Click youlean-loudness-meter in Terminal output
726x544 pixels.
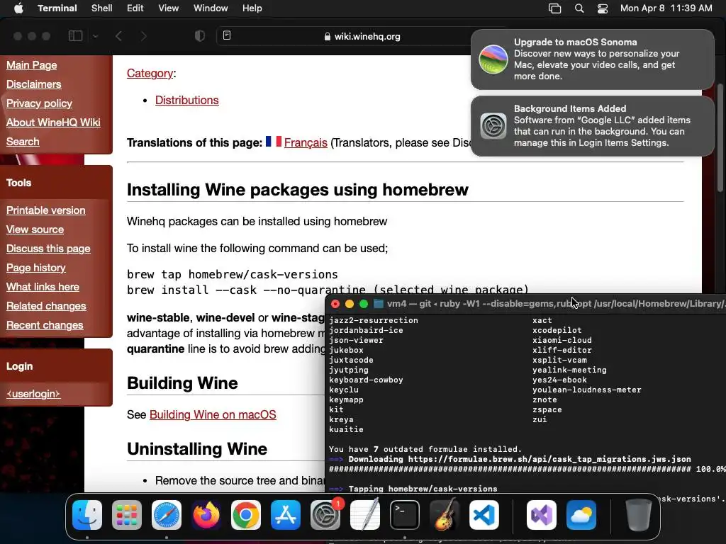tap(586, 390)
